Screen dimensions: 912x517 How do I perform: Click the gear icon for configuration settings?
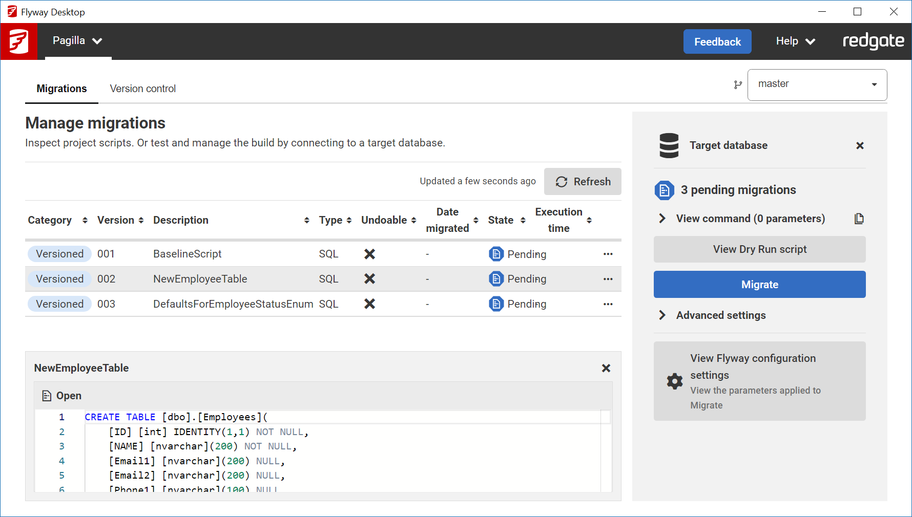675,381
